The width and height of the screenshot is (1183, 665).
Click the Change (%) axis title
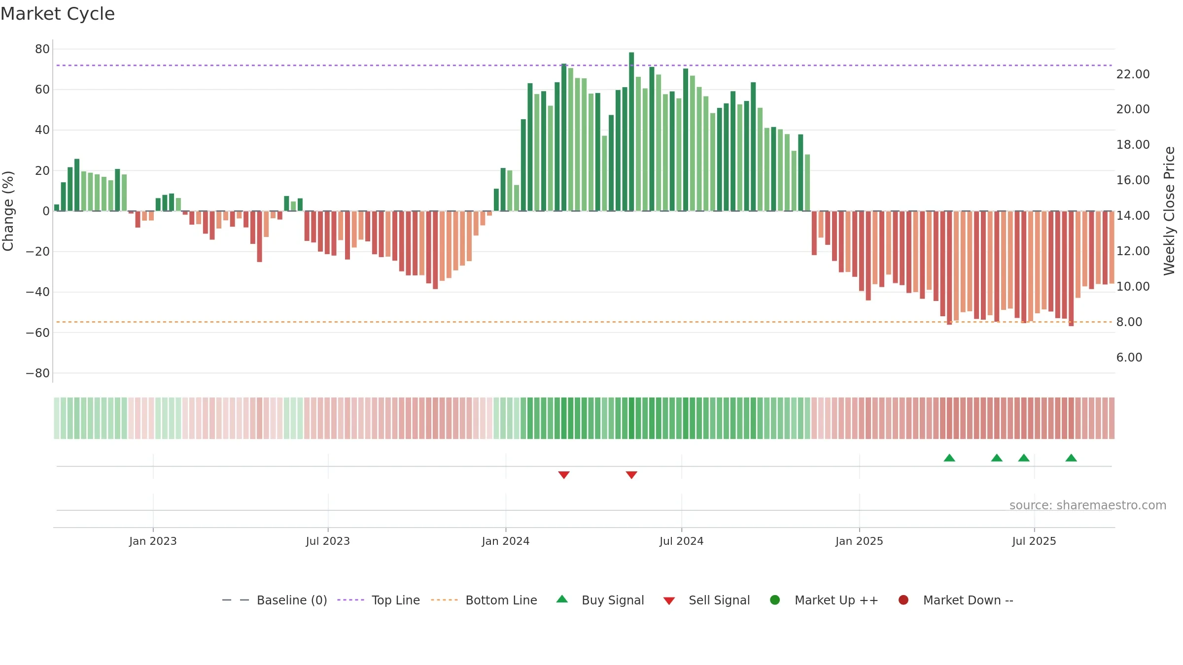pos(8,211)
